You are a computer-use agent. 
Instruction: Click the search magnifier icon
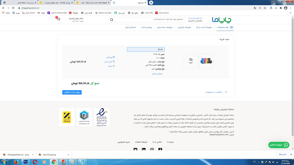111,19
